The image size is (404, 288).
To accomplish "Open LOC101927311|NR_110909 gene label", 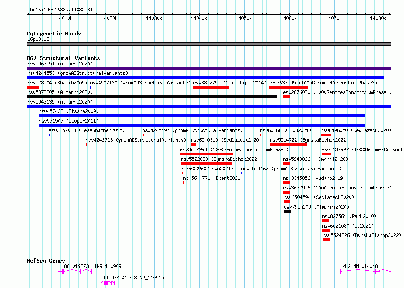I will tap(91, 266).
